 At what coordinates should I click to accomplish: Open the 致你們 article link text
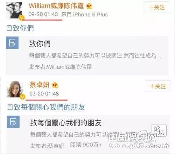pyautogui.click(x=23, y=28)
